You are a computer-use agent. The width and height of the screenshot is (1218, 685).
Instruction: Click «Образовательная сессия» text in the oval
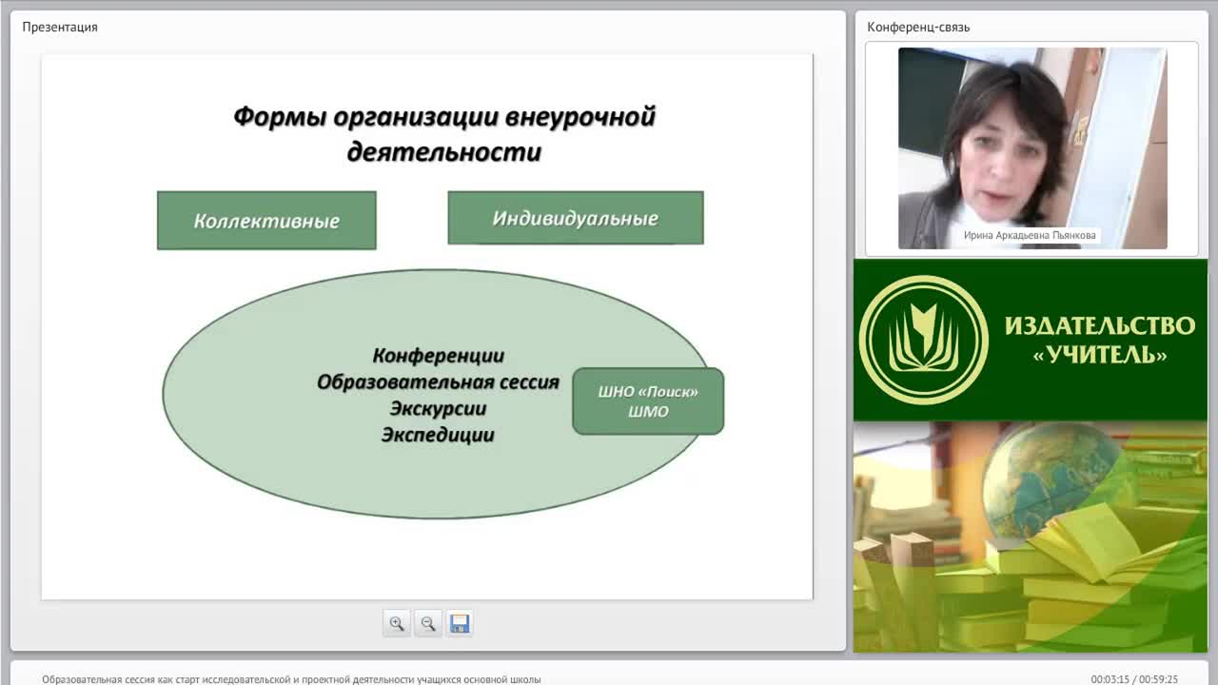(438, 382)
